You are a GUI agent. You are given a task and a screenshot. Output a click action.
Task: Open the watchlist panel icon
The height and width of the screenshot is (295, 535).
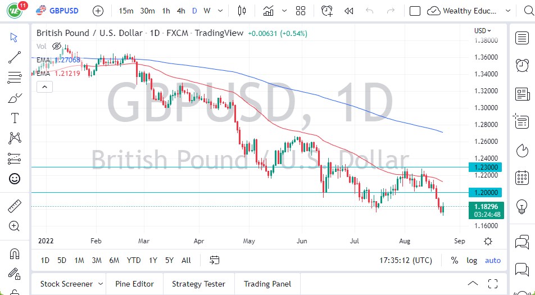pos(522,38)
